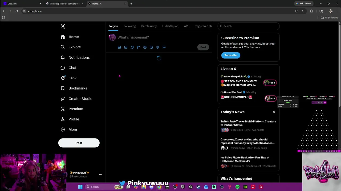Click the Grok enhance icon in the composer
The width and height of the screenshot is (341, 191).
click(x=132, y=47)
